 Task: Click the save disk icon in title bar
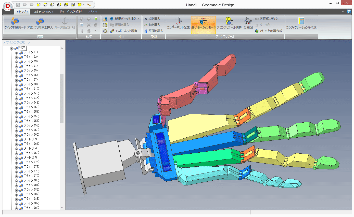(x=18, y=5)
